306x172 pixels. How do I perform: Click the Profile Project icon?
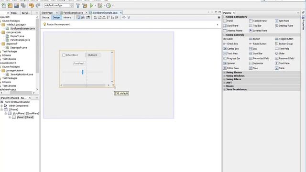point(109,5)
